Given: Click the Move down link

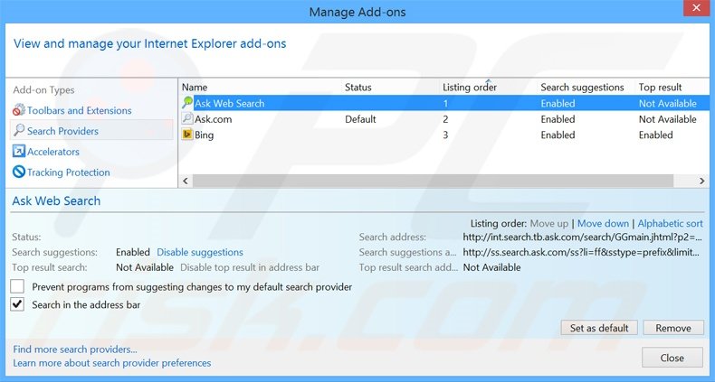Looking at the screenshot, I should (x=603, y=223).
